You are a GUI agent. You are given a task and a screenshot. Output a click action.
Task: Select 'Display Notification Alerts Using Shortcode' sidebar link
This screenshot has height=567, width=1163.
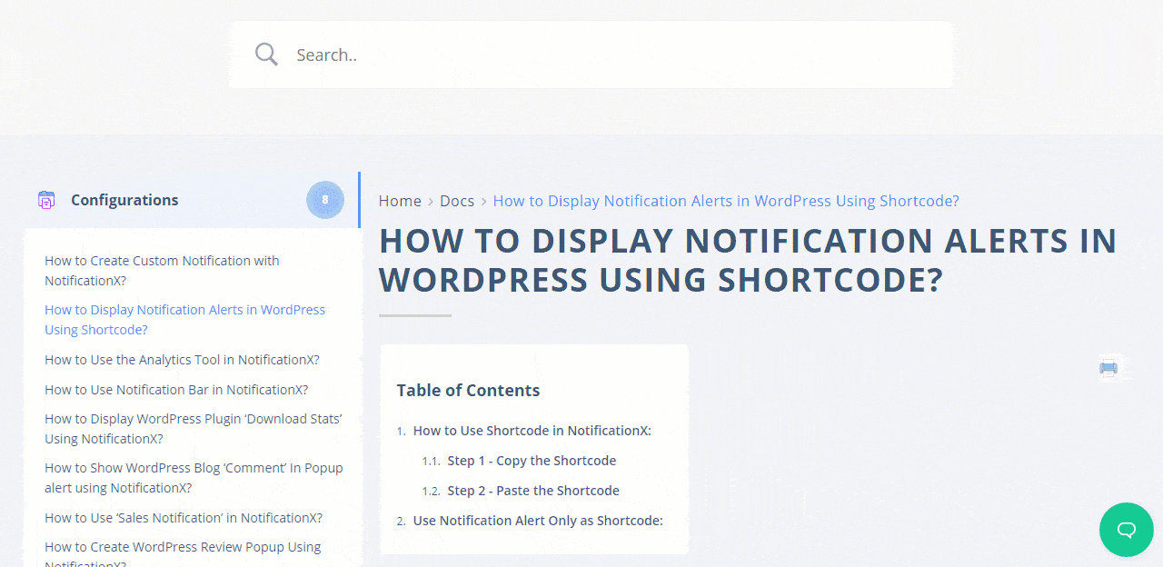click(184, 320)
